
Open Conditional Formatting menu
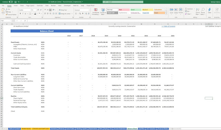coord(96,11)
